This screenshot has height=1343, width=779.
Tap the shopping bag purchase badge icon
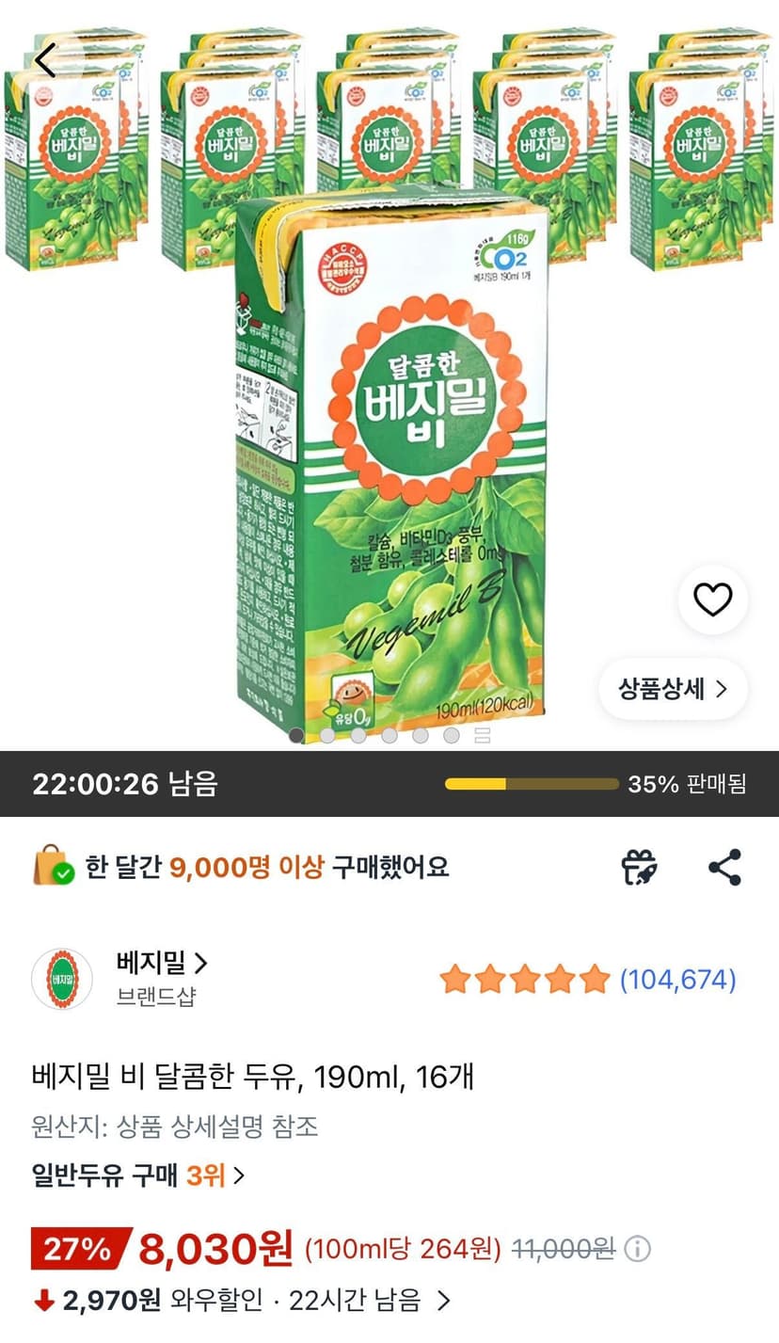click(x=55, y=866)
